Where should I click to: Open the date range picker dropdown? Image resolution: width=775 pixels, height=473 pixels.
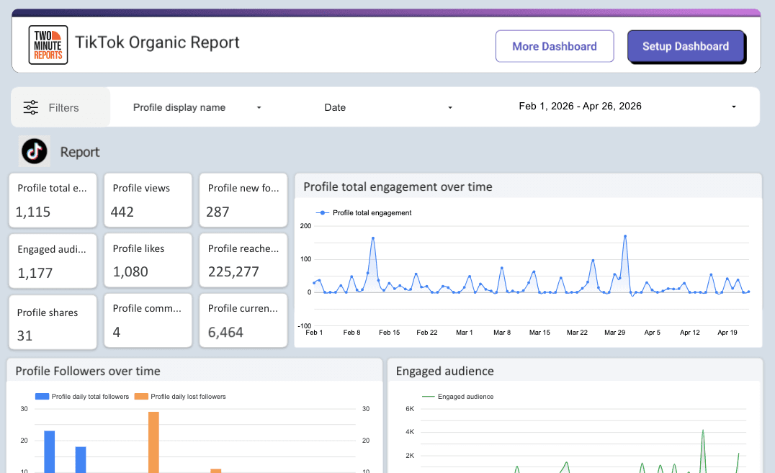click(x=627, y=107)
